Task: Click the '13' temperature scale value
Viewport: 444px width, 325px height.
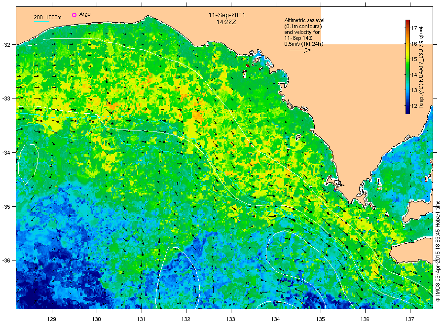Action: 414,91
